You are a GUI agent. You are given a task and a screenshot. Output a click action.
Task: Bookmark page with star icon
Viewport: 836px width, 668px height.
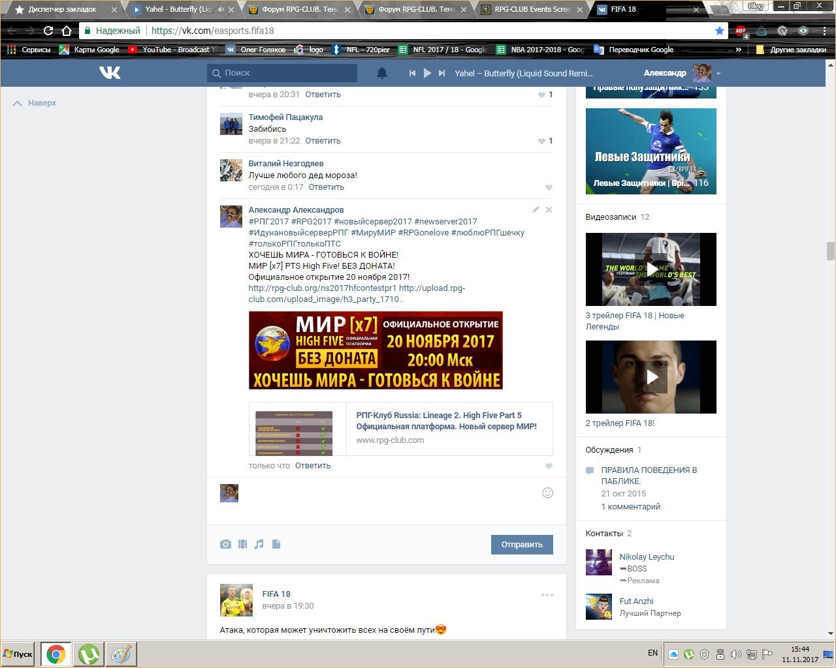pyautogui.click(x=719, y=31)
